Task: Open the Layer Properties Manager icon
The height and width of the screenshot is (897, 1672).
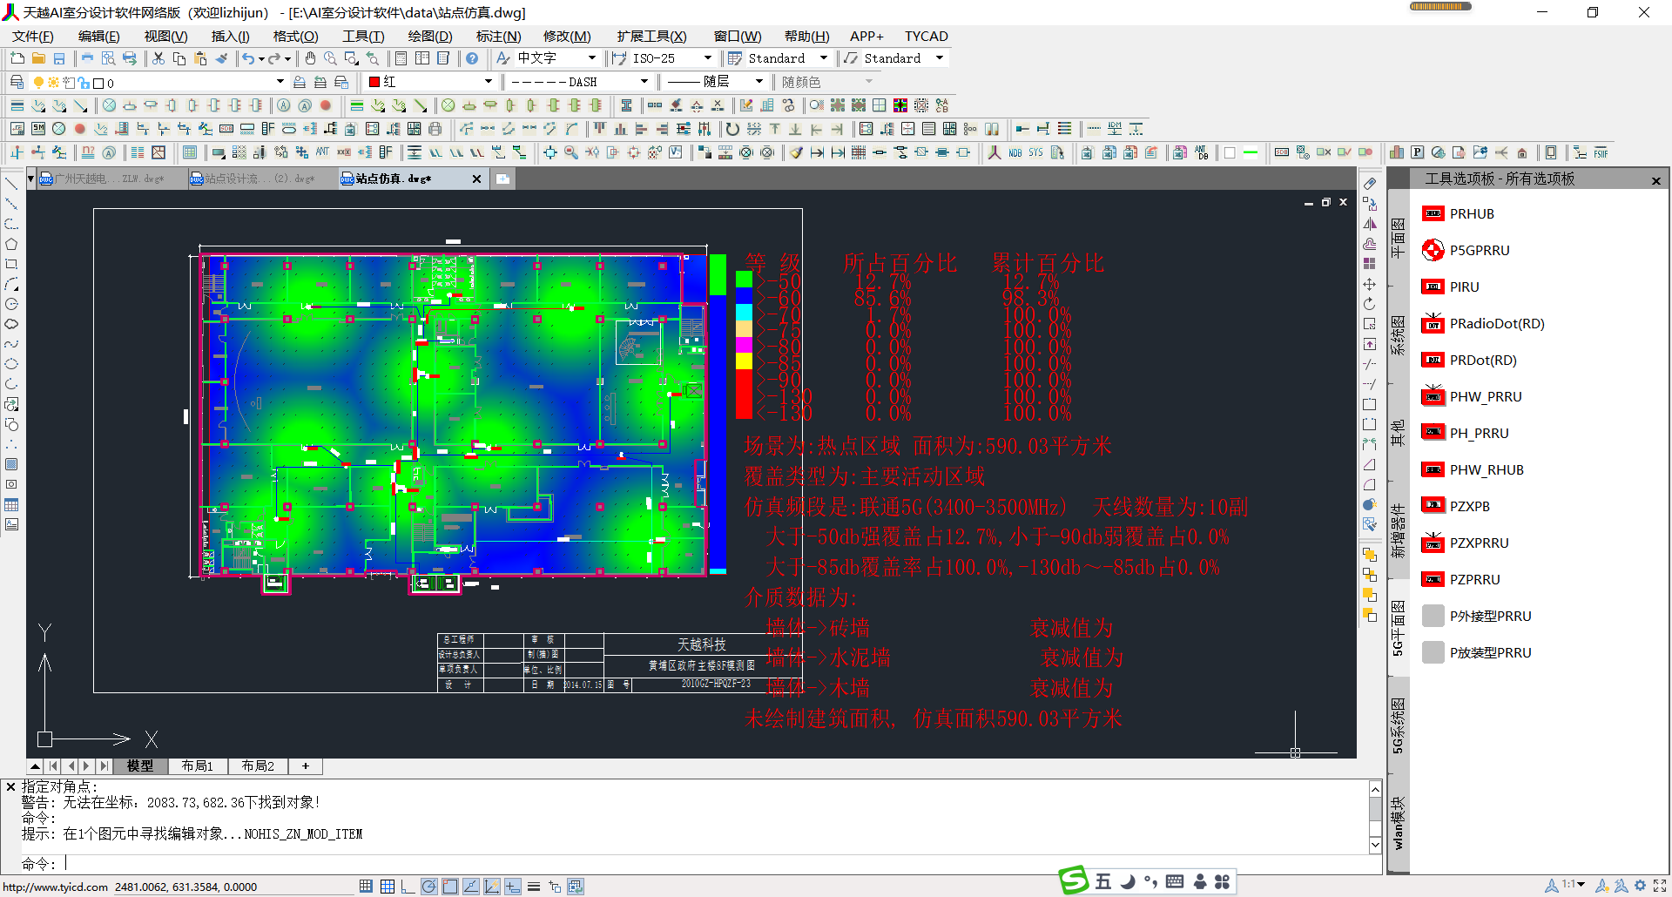Action: 17,82
